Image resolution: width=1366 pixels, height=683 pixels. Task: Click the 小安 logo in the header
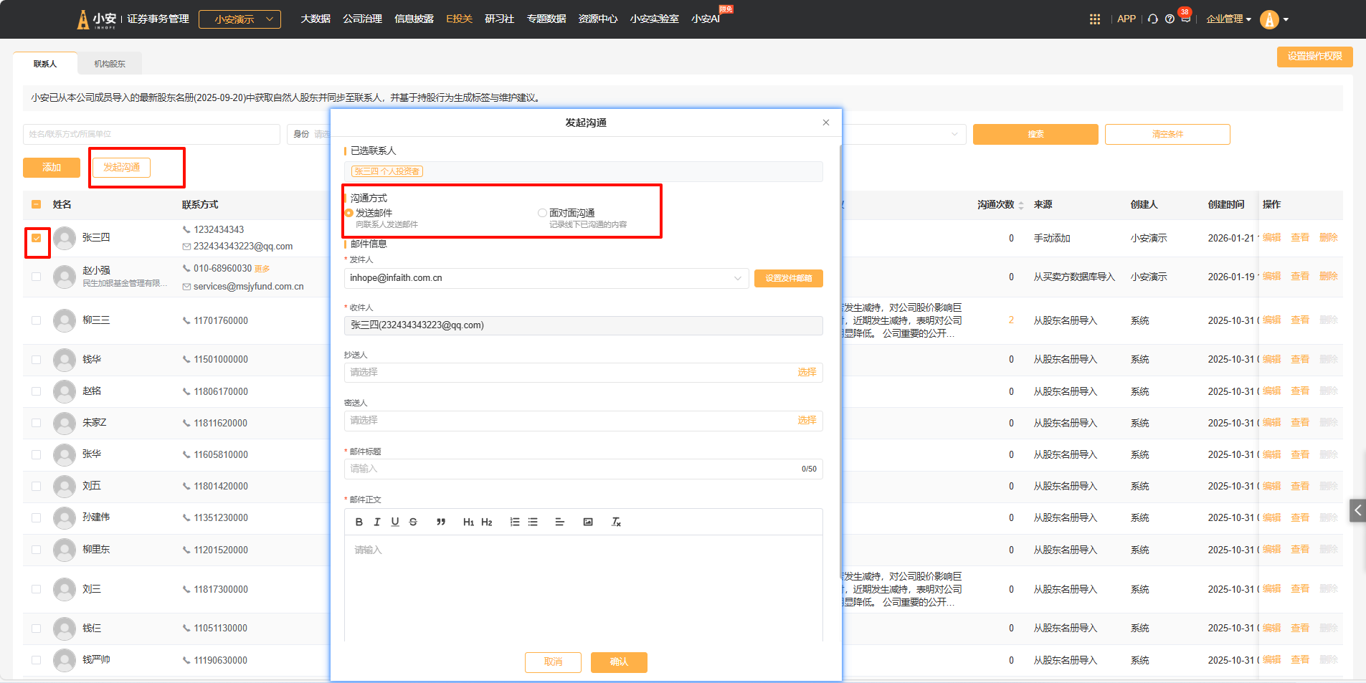pyautogui.click(x=97, y=19)
